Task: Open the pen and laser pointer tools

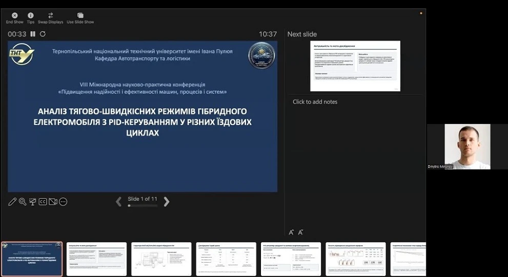Action: (x=12, y=202)
